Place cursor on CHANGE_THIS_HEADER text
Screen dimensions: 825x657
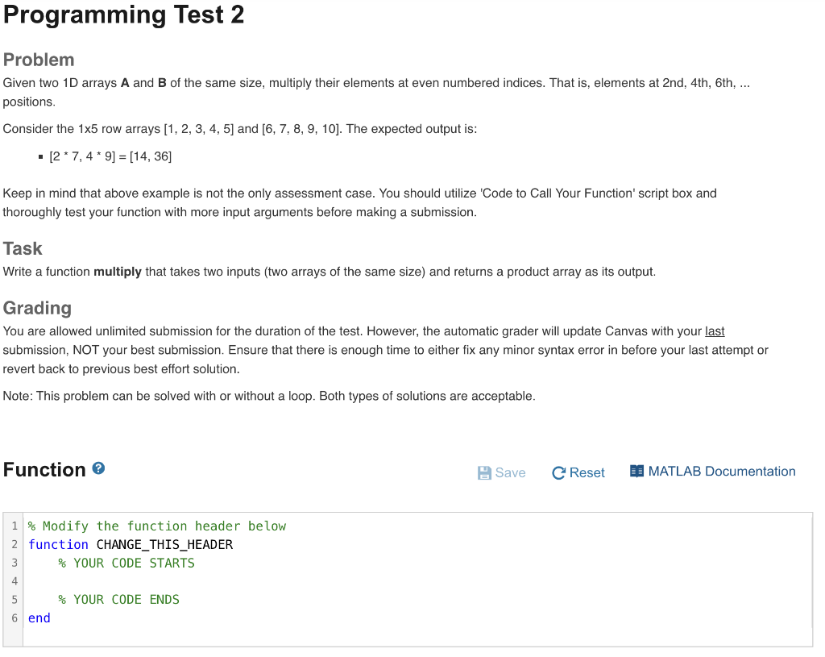tap(164, 544)
